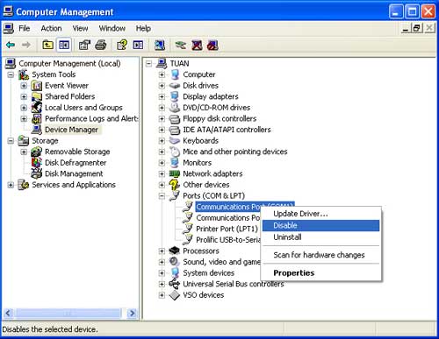Viewport: 439px width, 339px height.
Task: Open the Action menu
Action: tap(51, 28)
